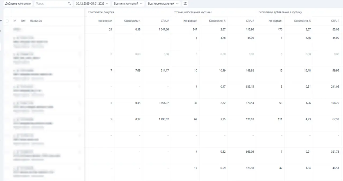Click the 'Добавить кампанию' button
The height and width of the screenshot is (181, 343).
click(x=18, y=4)
